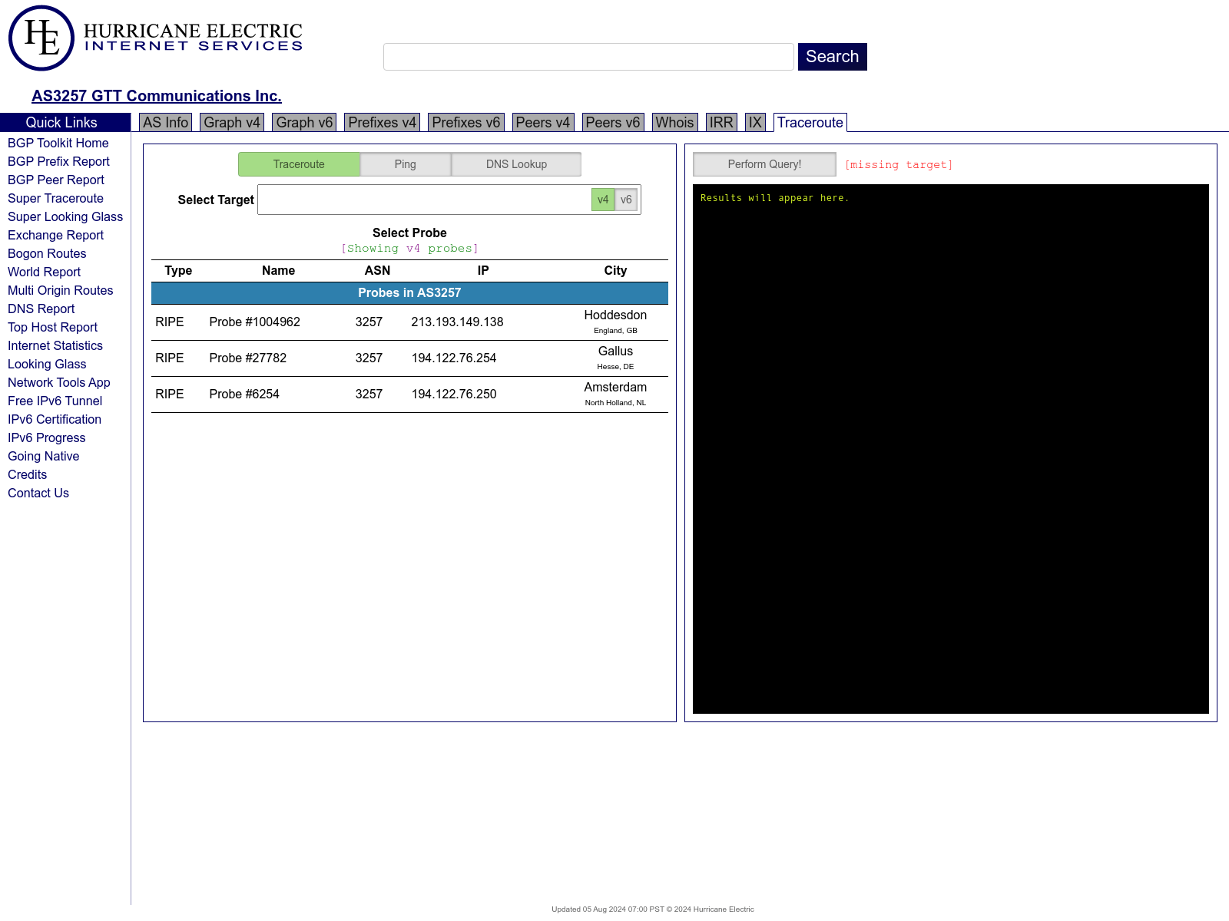Open Multi Origin Routes link
Image resolution: width=1229 pixels, height=921 pixels.
click(61, 290)
